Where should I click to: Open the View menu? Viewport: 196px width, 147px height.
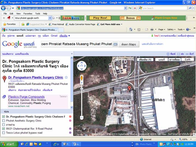tap(18, 13)
